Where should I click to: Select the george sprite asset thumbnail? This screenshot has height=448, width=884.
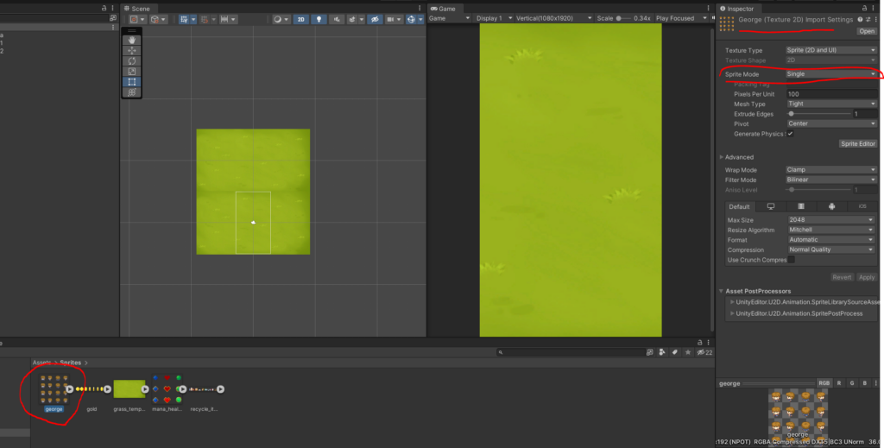[x=54, y=388]
